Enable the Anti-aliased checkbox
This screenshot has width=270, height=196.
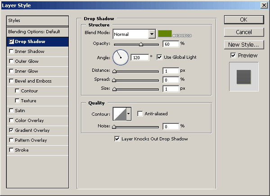pos(140,113)
